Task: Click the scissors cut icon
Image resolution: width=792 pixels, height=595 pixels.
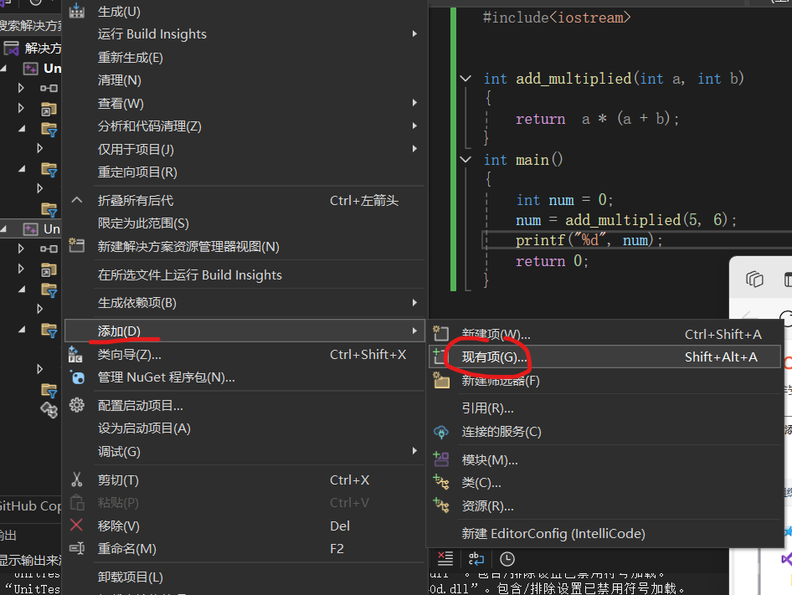Action: click(77, 480)
